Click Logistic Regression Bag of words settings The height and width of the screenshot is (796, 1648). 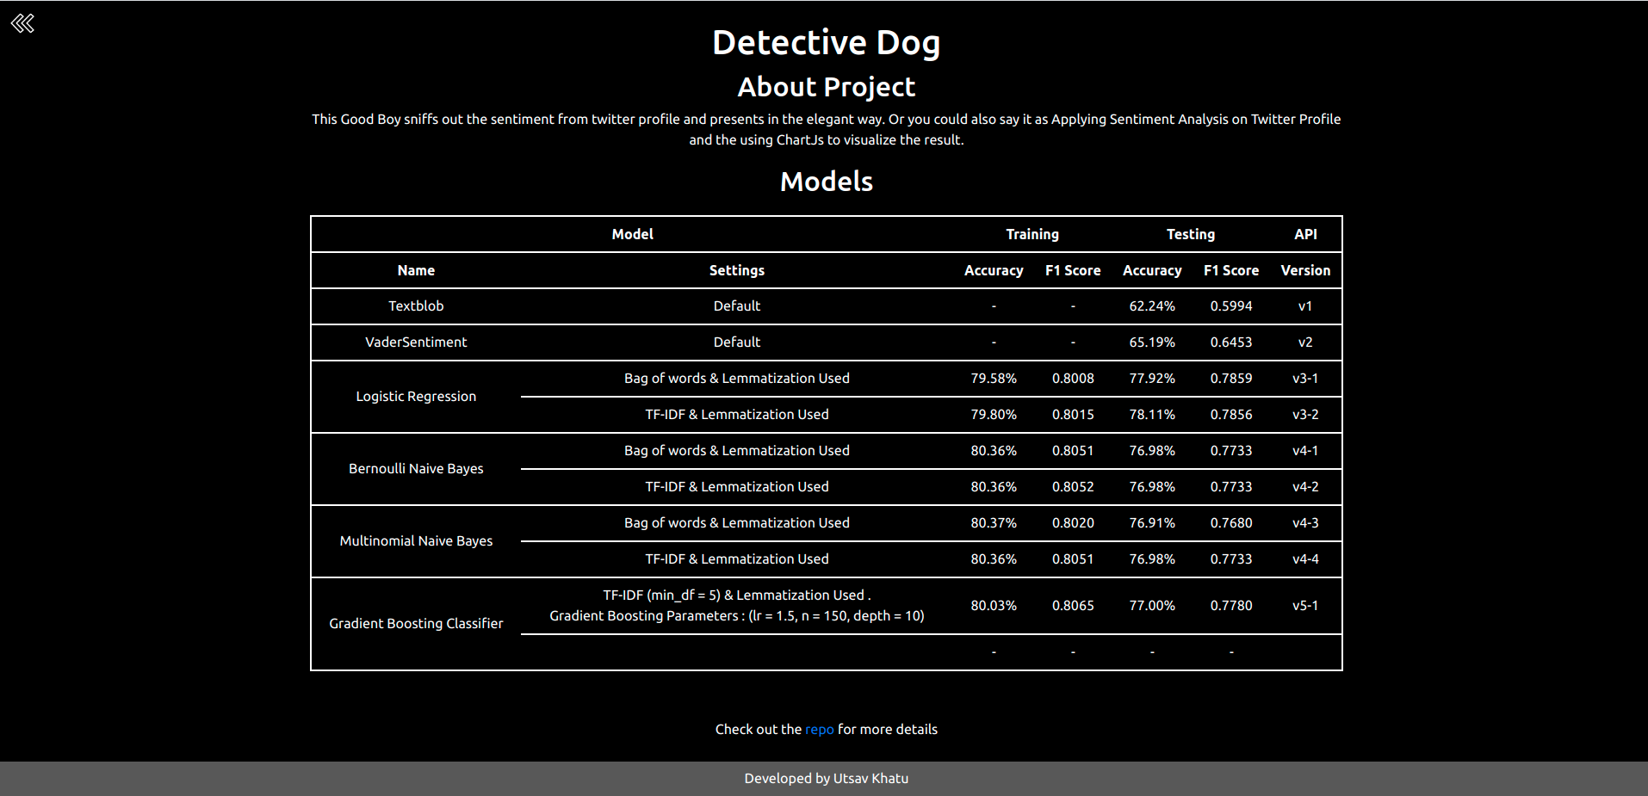736,378
